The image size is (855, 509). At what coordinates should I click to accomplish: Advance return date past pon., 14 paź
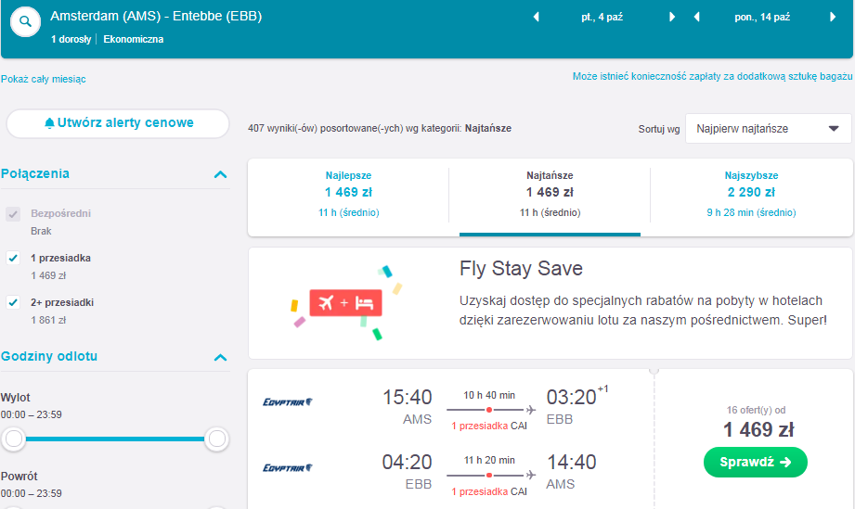point(833,17)
